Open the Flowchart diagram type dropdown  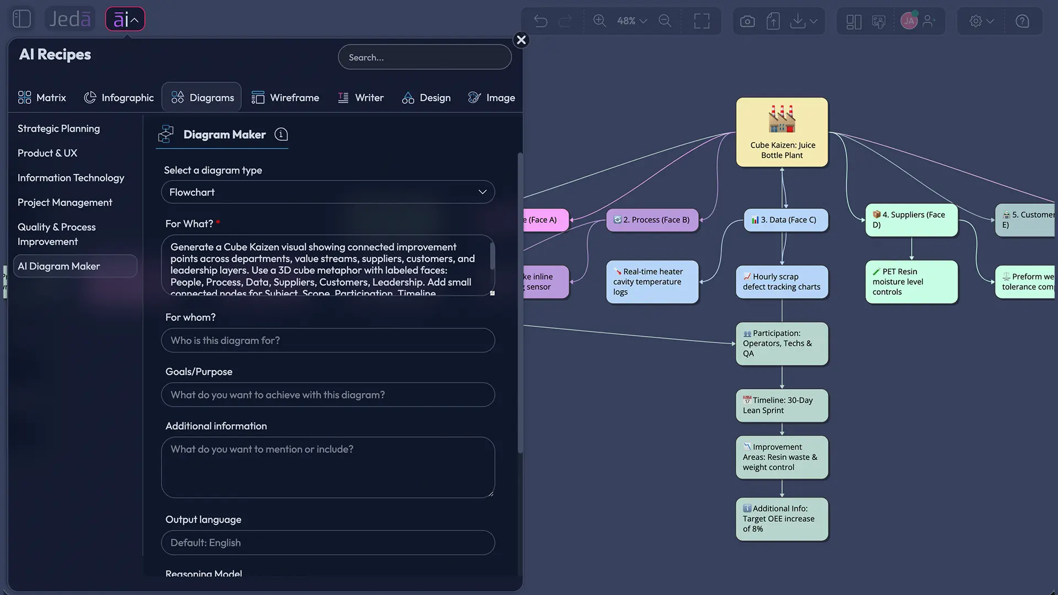[x=328, y=192]
